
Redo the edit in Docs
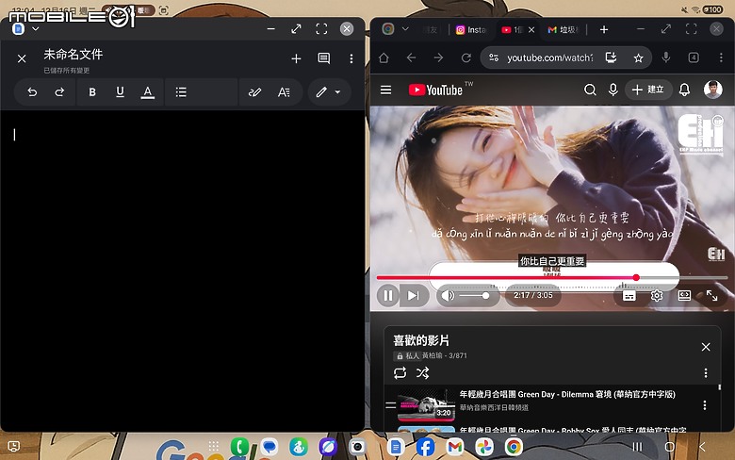tap(59, 92)
